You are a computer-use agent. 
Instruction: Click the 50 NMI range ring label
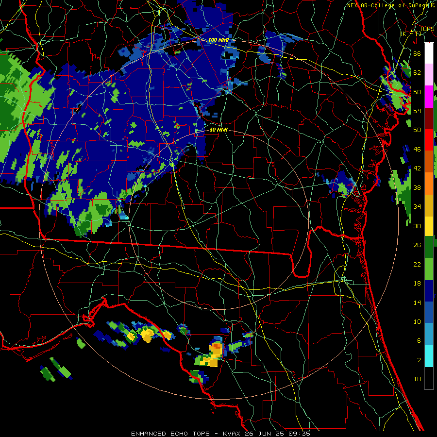coord(218,130)
